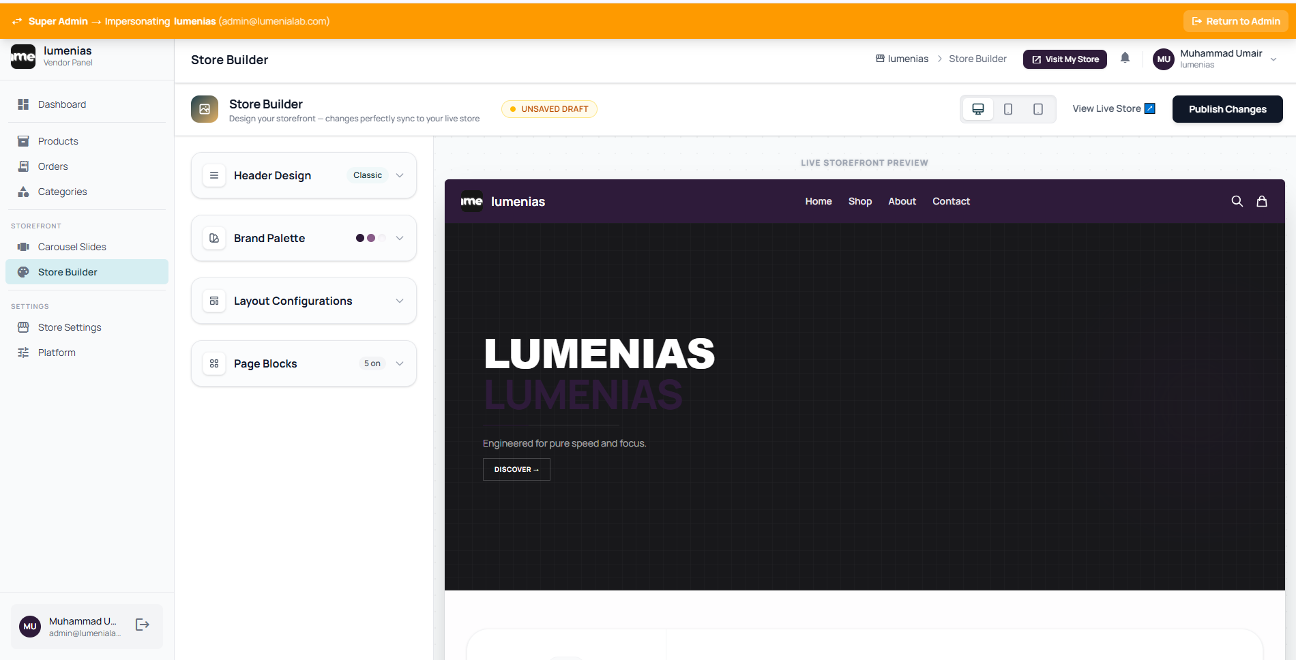Open Platform settings item
The width and height of the screenshot is (1296, 660).
[x=87, y=352]
